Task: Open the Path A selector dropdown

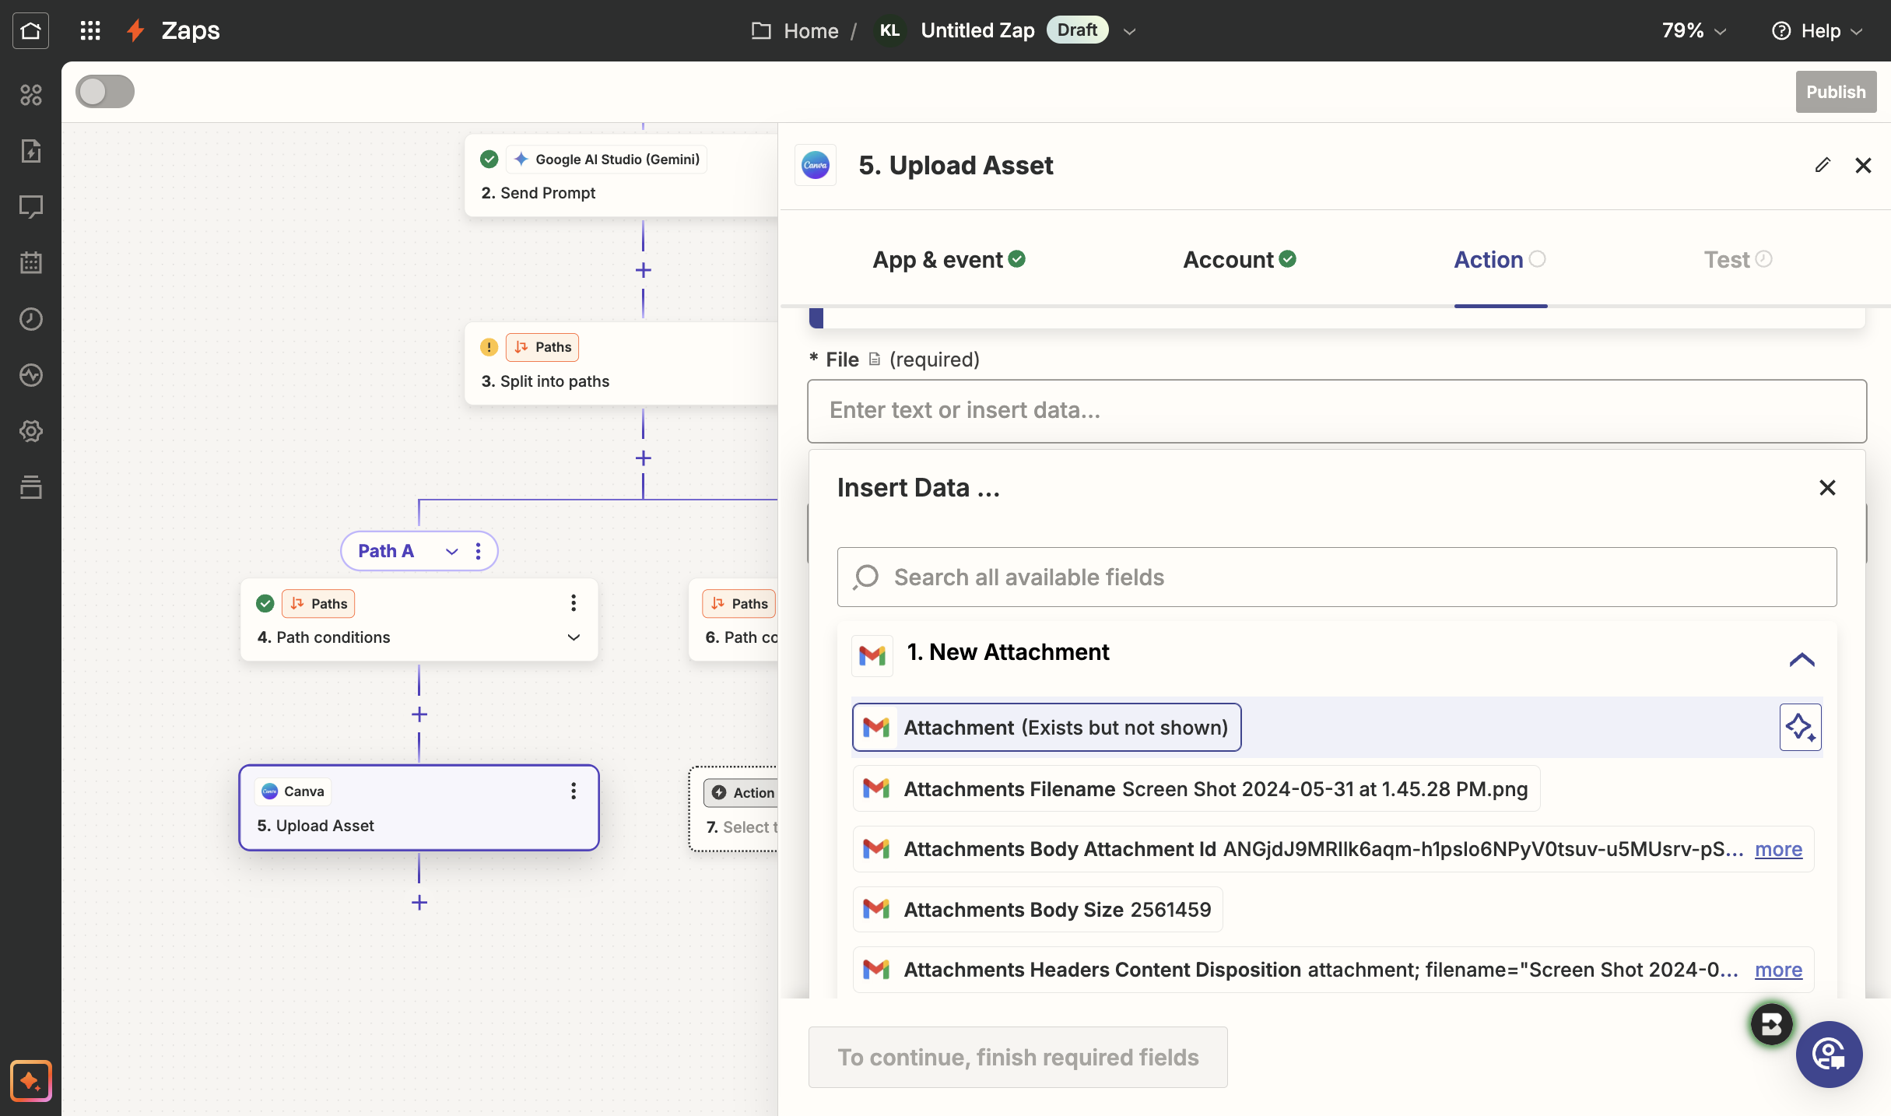Action: click(x=452, y=551)
